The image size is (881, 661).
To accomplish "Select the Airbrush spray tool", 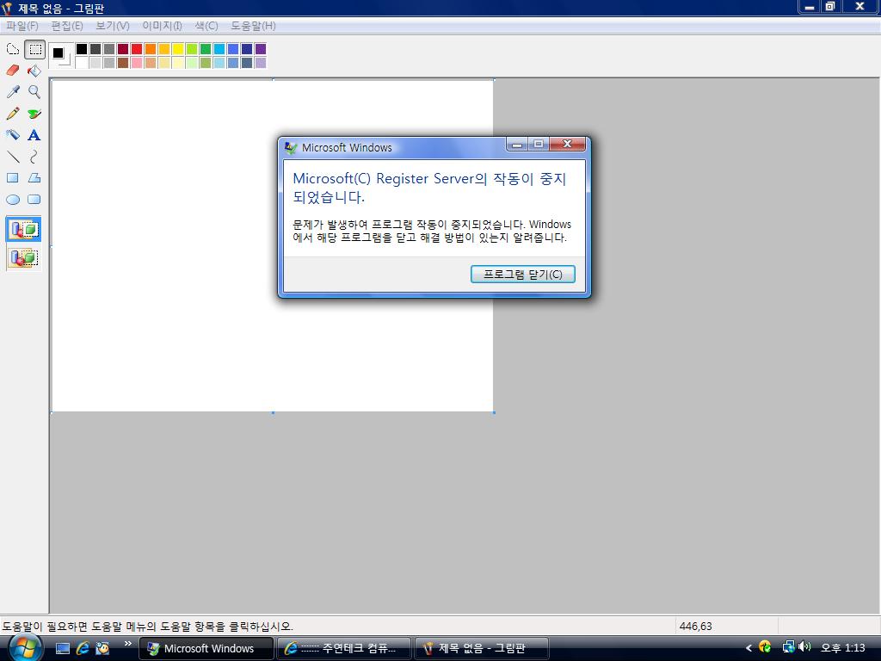I will (13, 135).
